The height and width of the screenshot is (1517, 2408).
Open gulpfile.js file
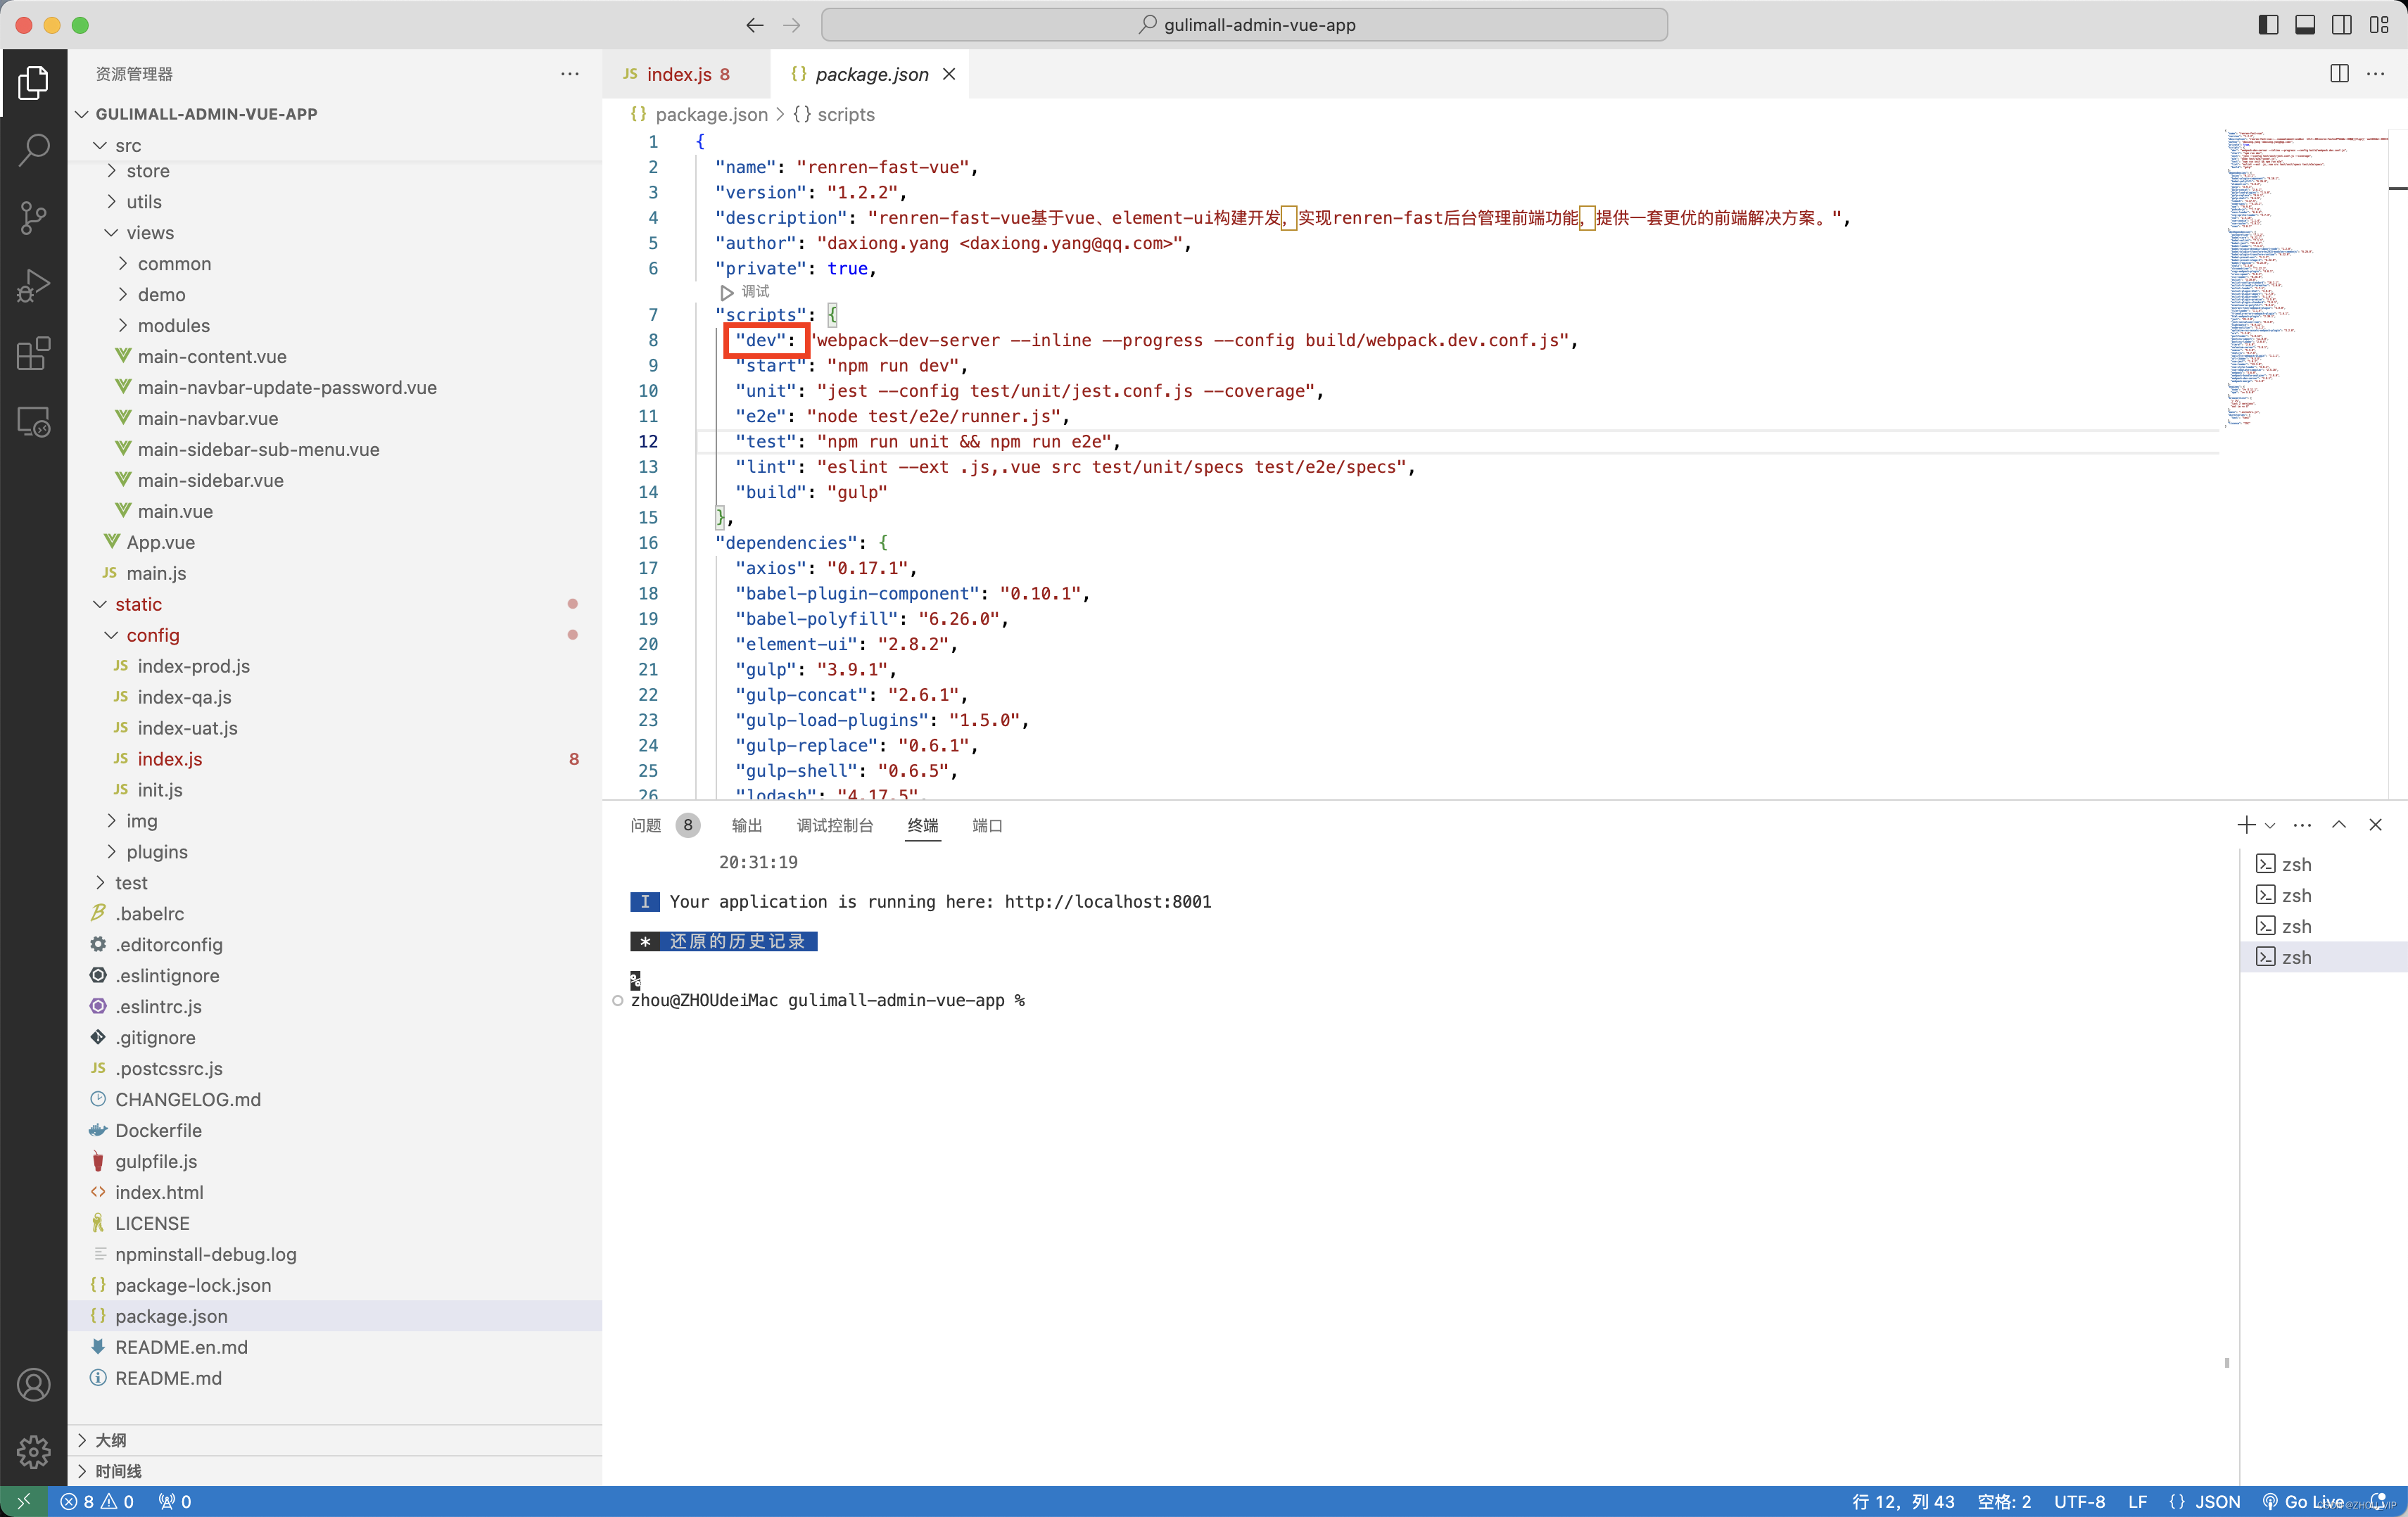click(x=334, y=1162)
